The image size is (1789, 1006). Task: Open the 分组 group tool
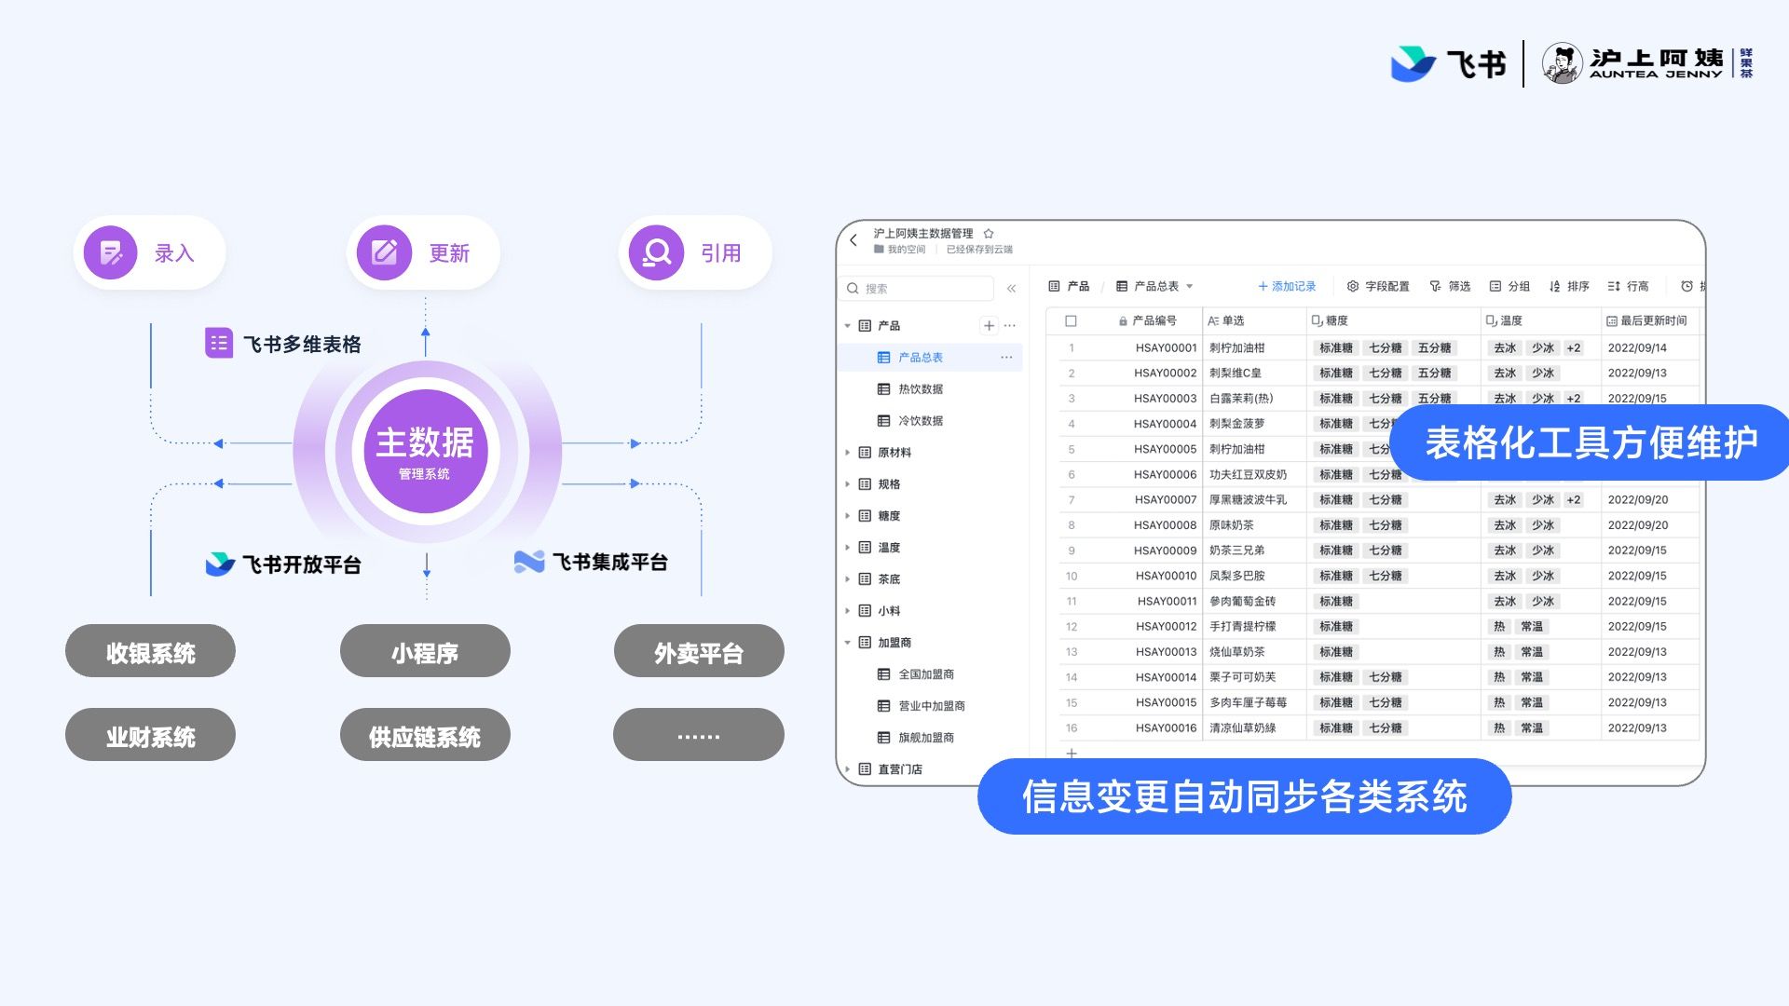[x=1509, y=287]
